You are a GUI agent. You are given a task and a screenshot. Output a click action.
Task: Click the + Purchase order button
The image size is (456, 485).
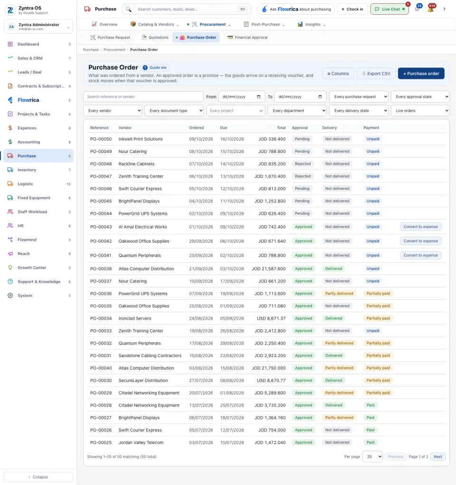[421, 74]
